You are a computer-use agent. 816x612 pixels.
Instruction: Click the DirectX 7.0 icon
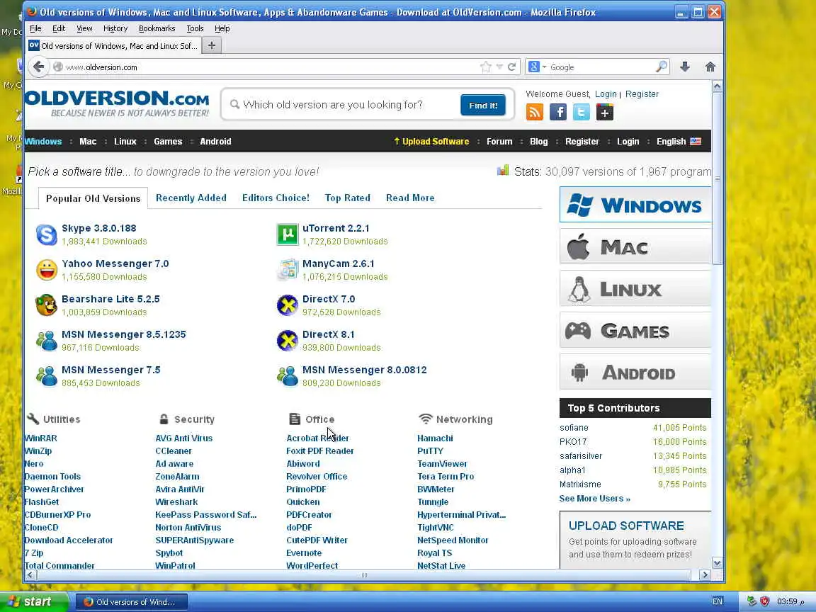point(288,305)
